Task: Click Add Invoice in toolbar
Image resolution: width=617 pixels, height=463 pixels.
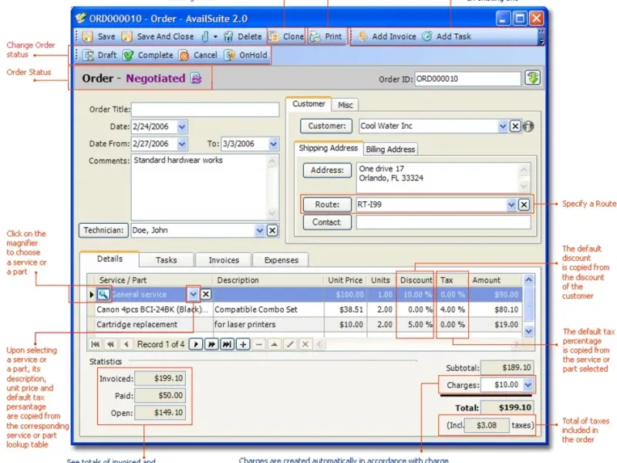Action: [387, 36]
